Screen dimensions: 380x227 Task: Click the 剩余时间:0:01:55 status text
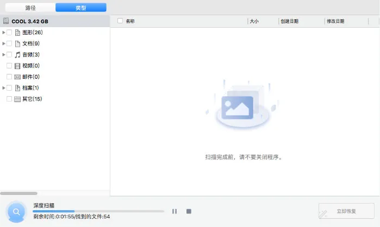point(54,217)
